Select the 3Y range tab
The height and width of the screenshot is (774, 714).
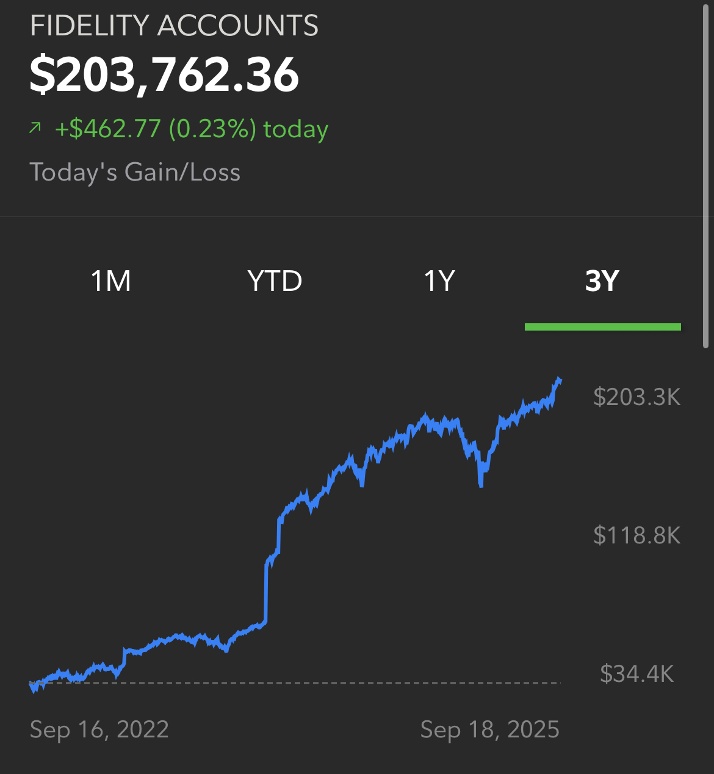602,281
